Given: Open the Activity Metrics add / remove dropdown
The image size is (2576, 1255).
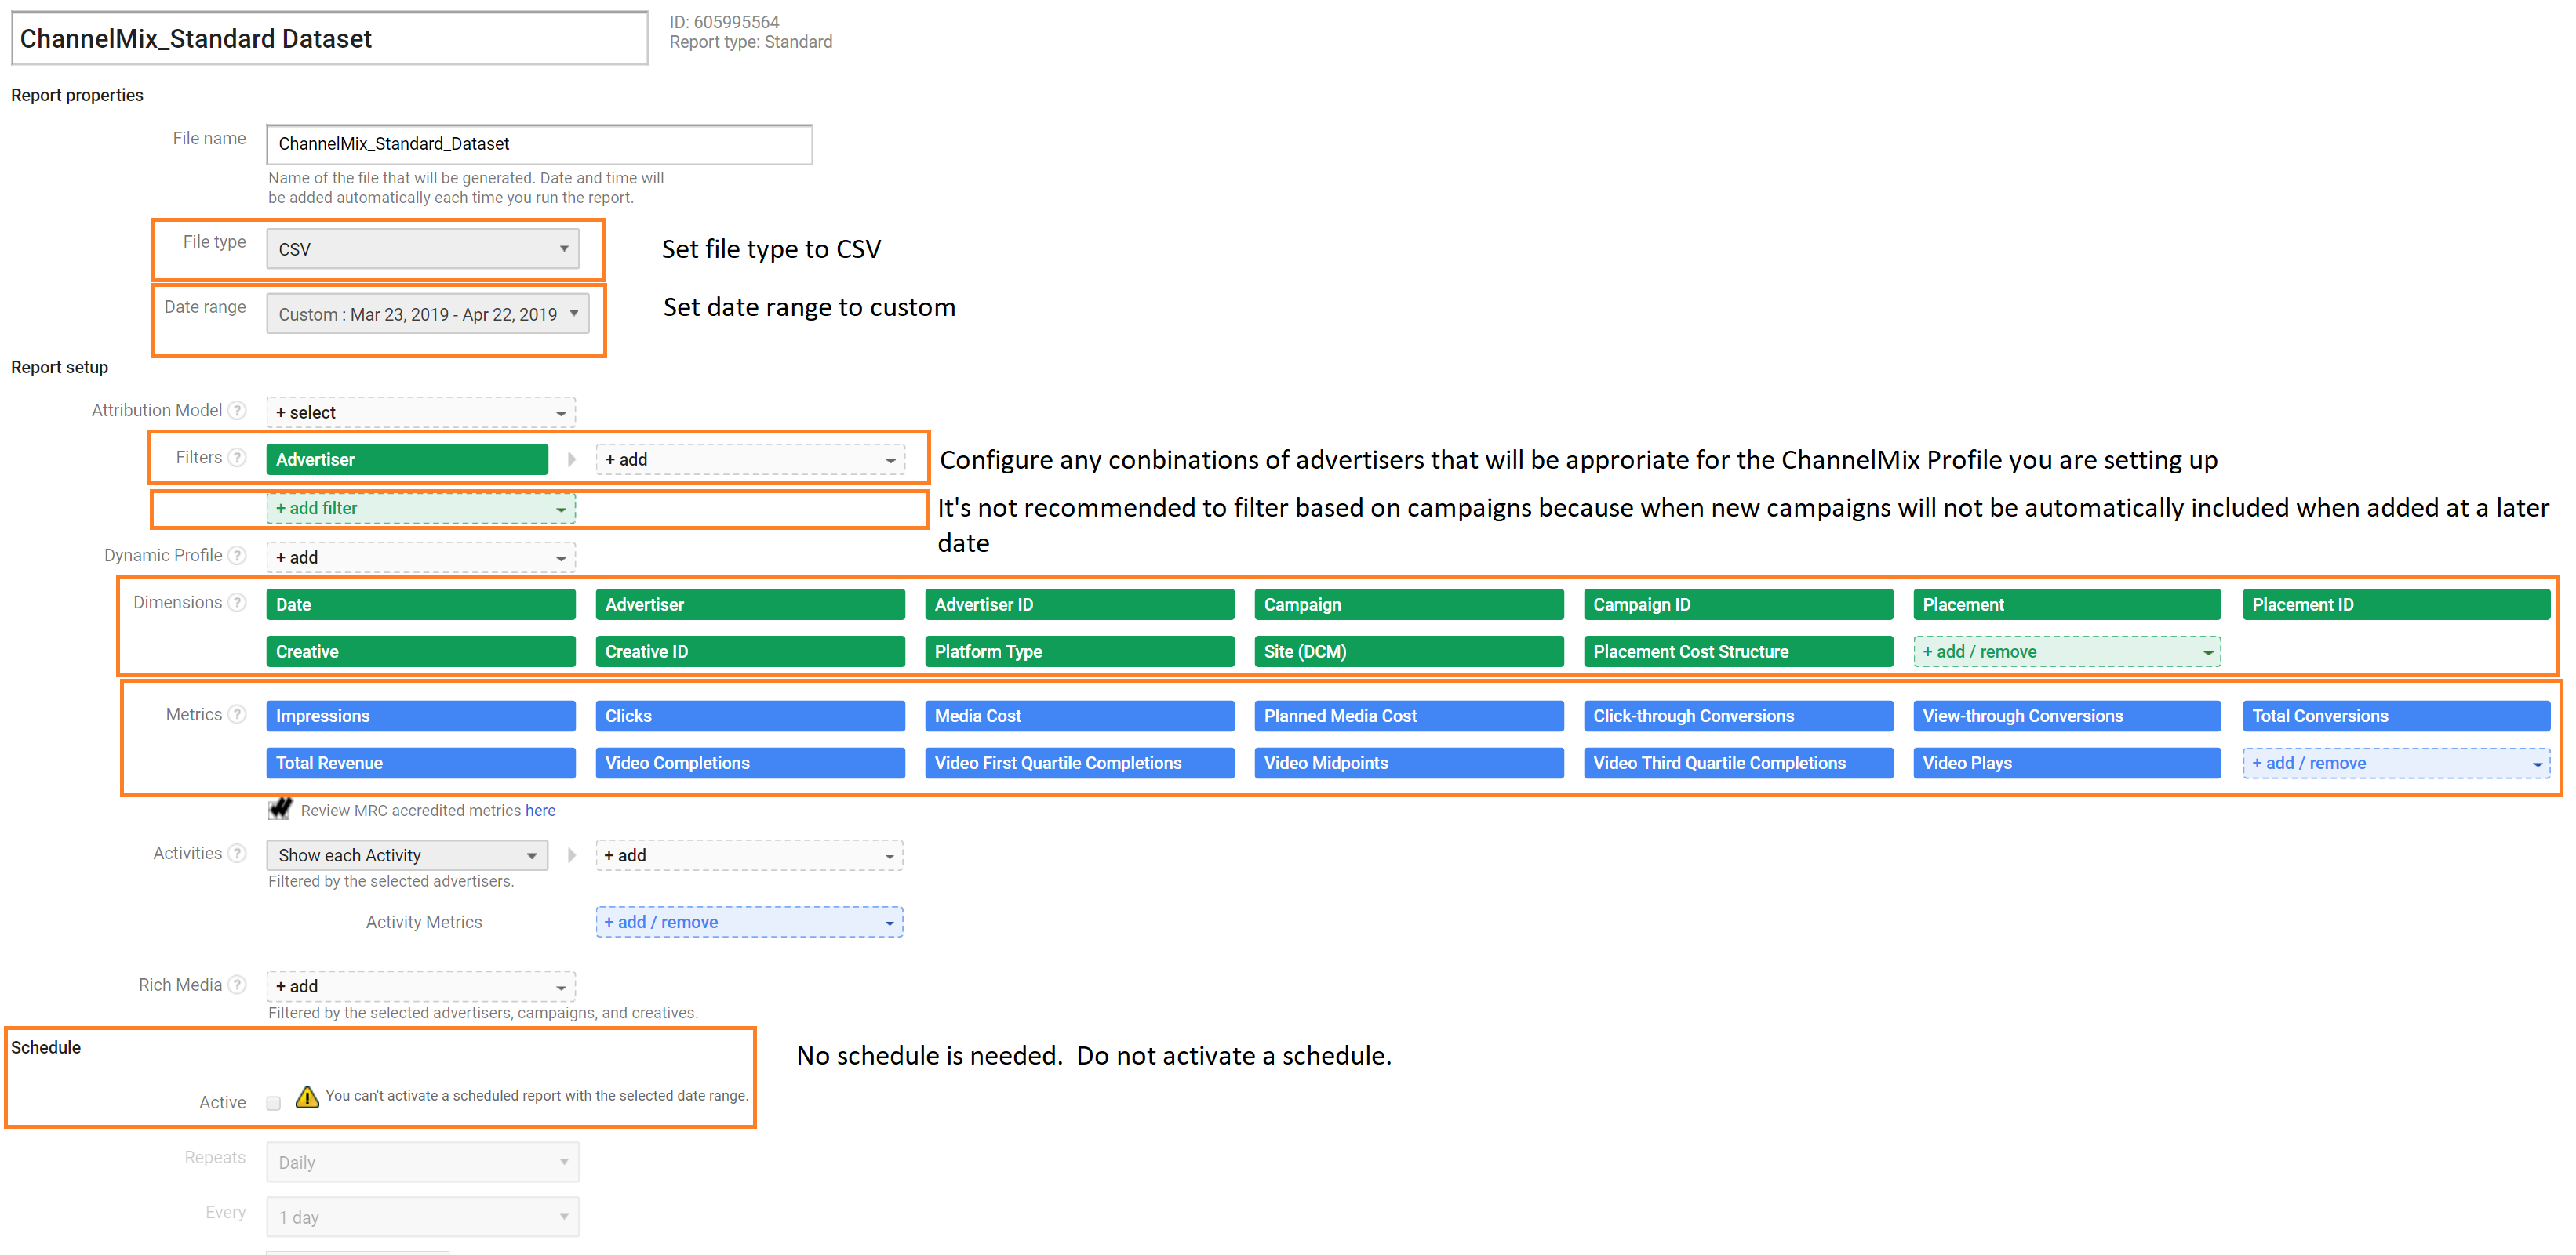Looking at the screenshot, I should pyautogui.click(x=749, y=923).
